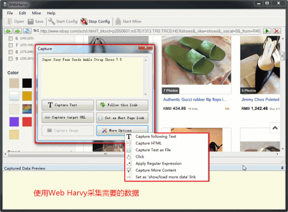Viewport: 288px width, 212px height.
Task: Check the checkbox for size 8
Action: (x=11, y=52)
